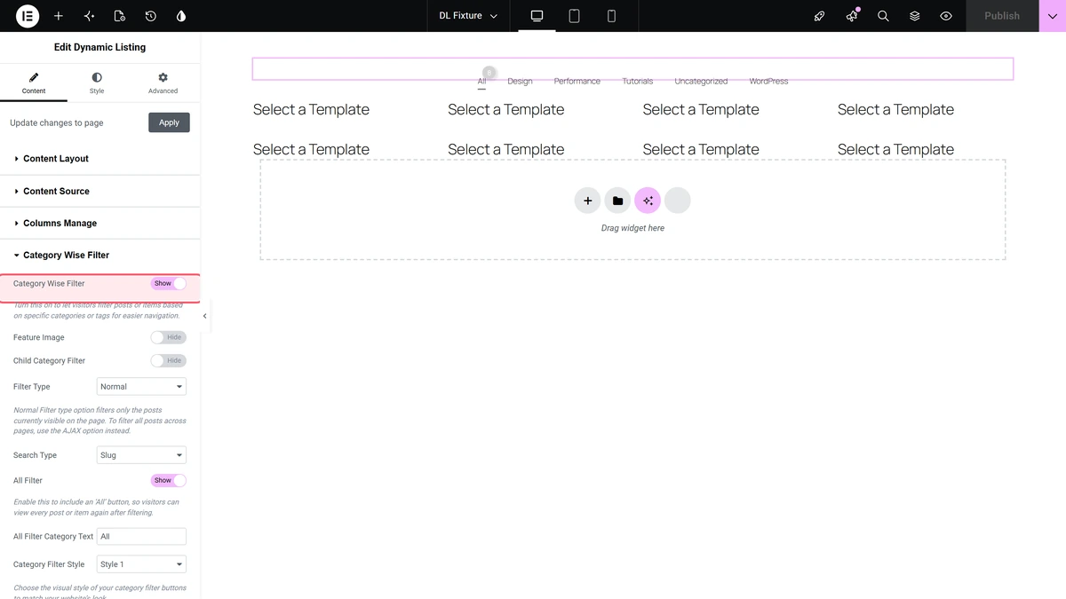This screenshot has width=1066, height=599.
Task: Click the rocket launch icon
Action: coord(820,16)
